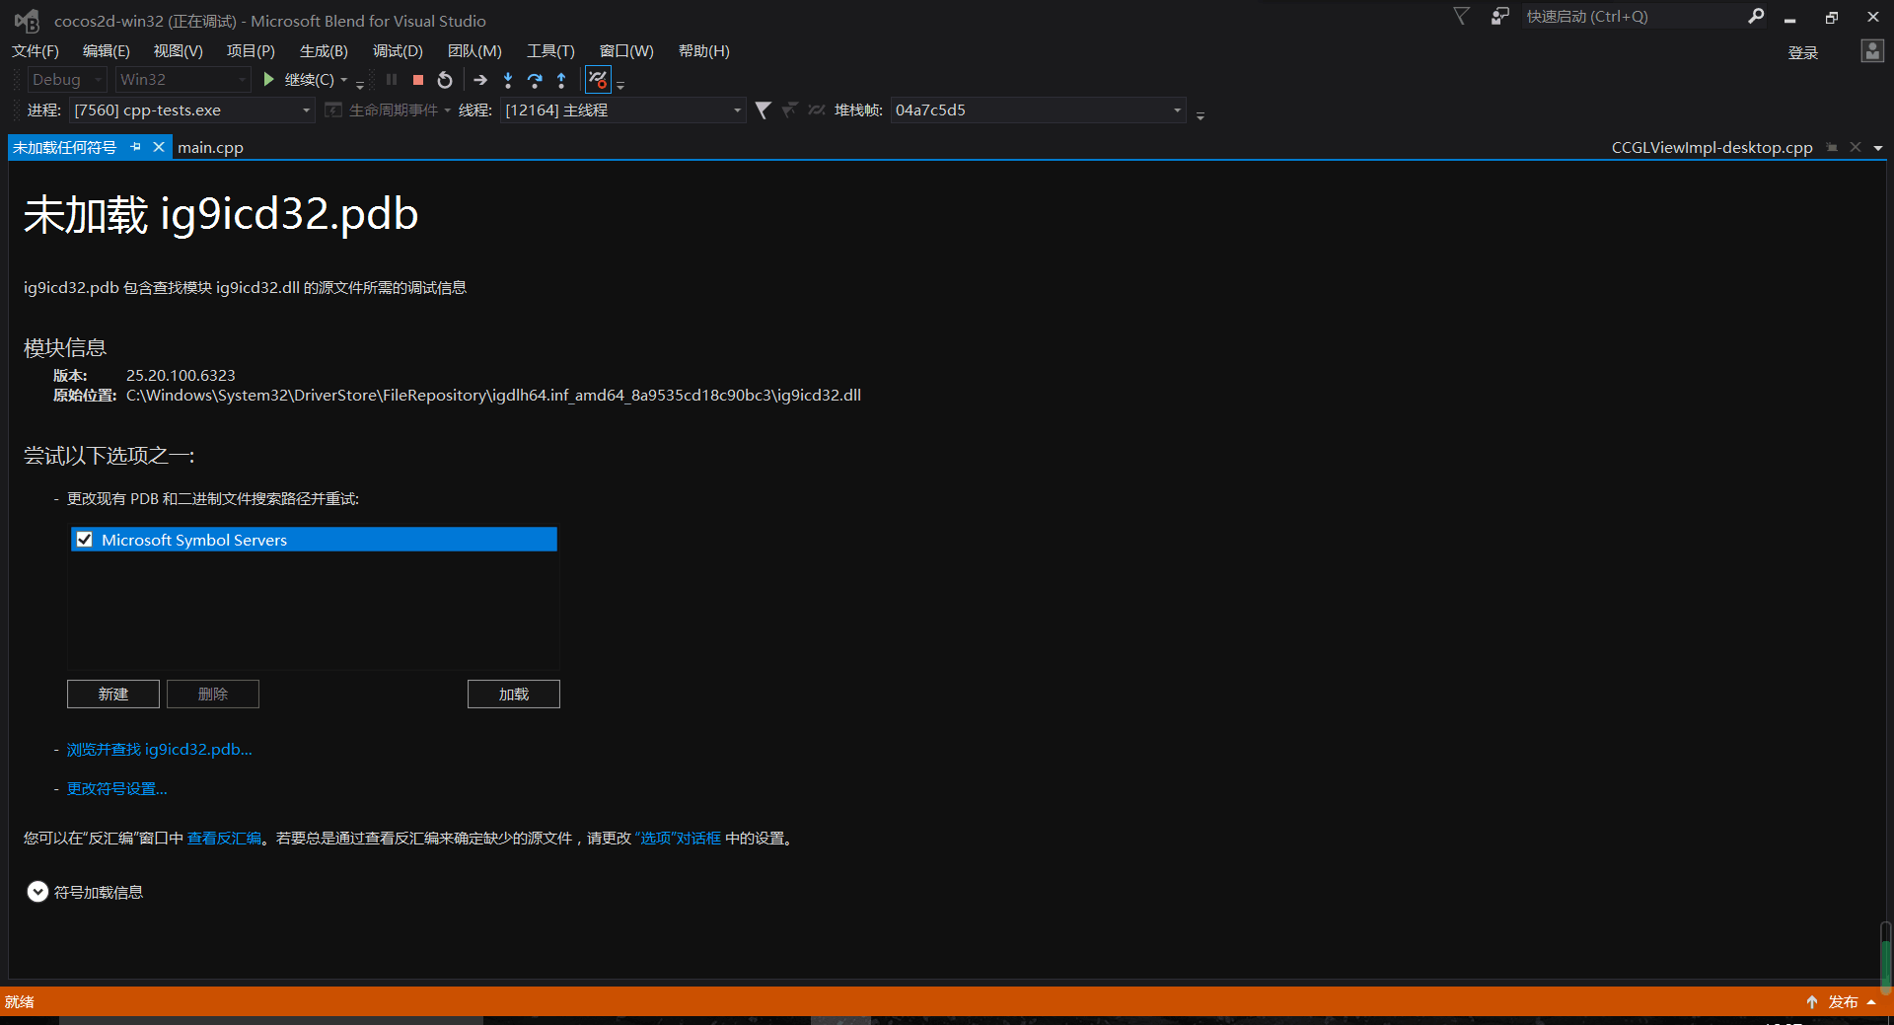
Task: Open the 工具(T) menu
Action: 550,51
